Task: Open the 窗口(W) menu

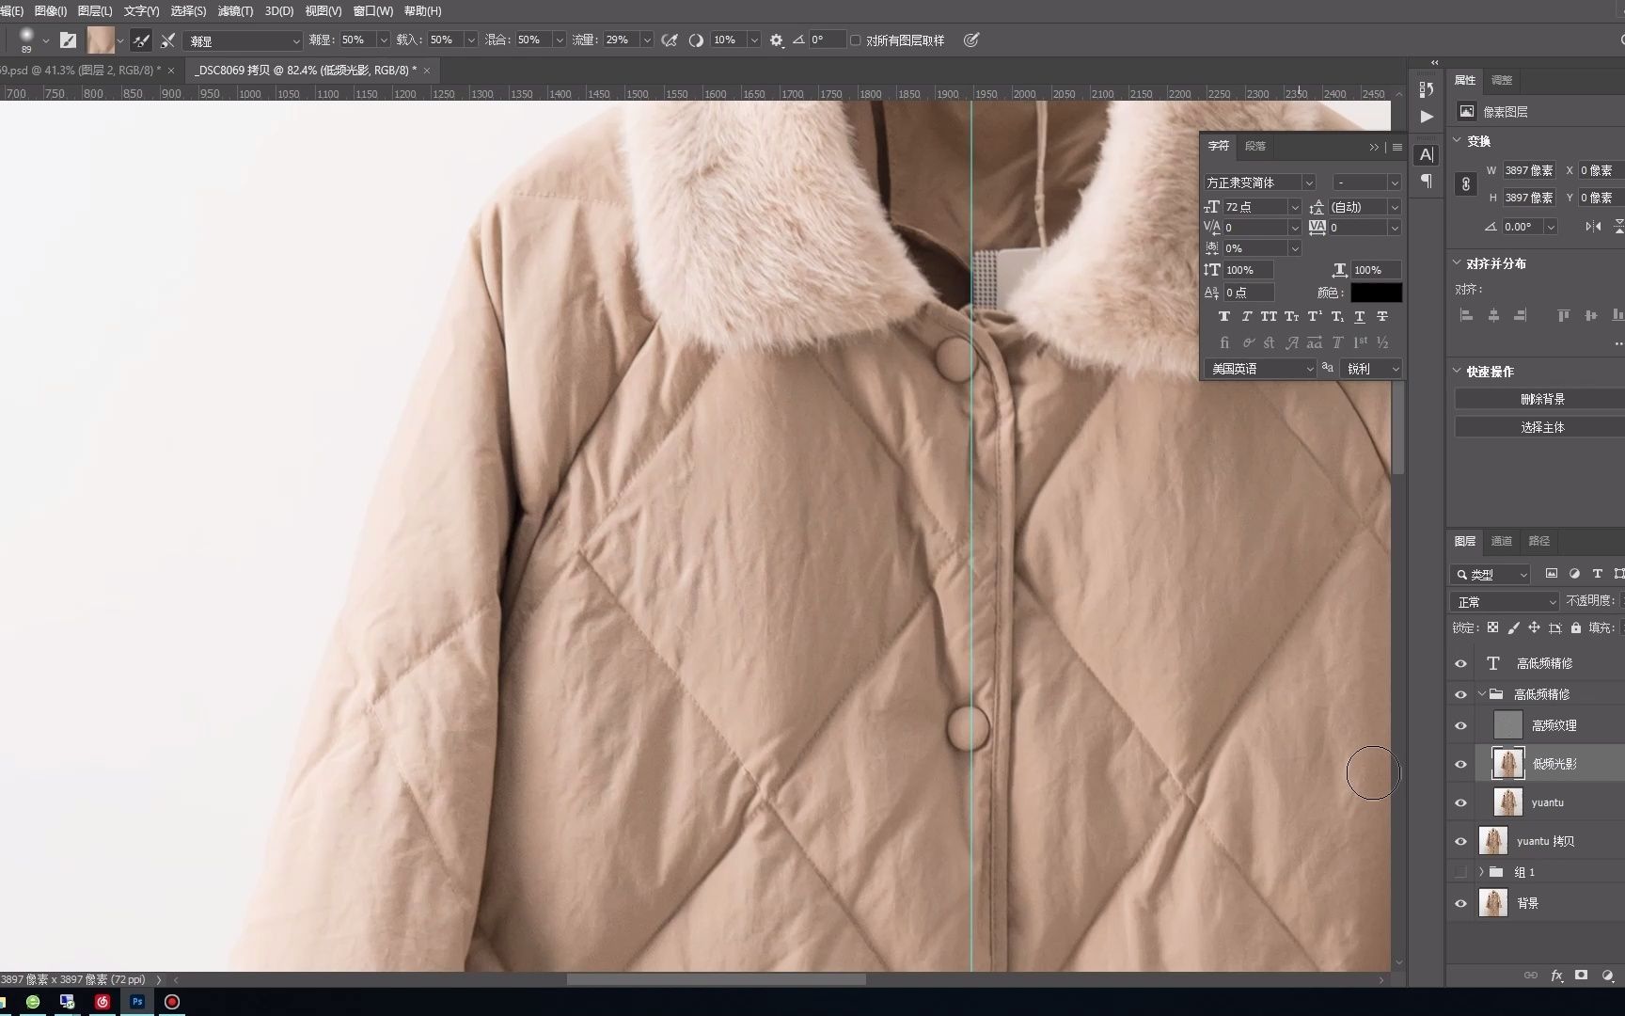Action: (x=373, y=11)
